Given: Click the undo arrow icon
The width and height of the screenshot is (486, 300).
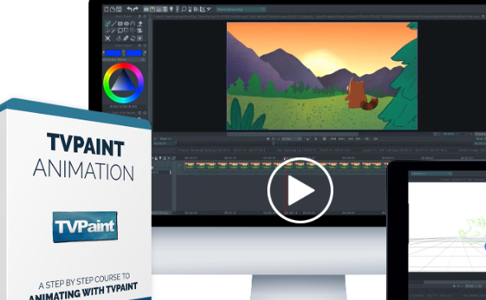Looking at the screenshot, I should pos(130,9).
